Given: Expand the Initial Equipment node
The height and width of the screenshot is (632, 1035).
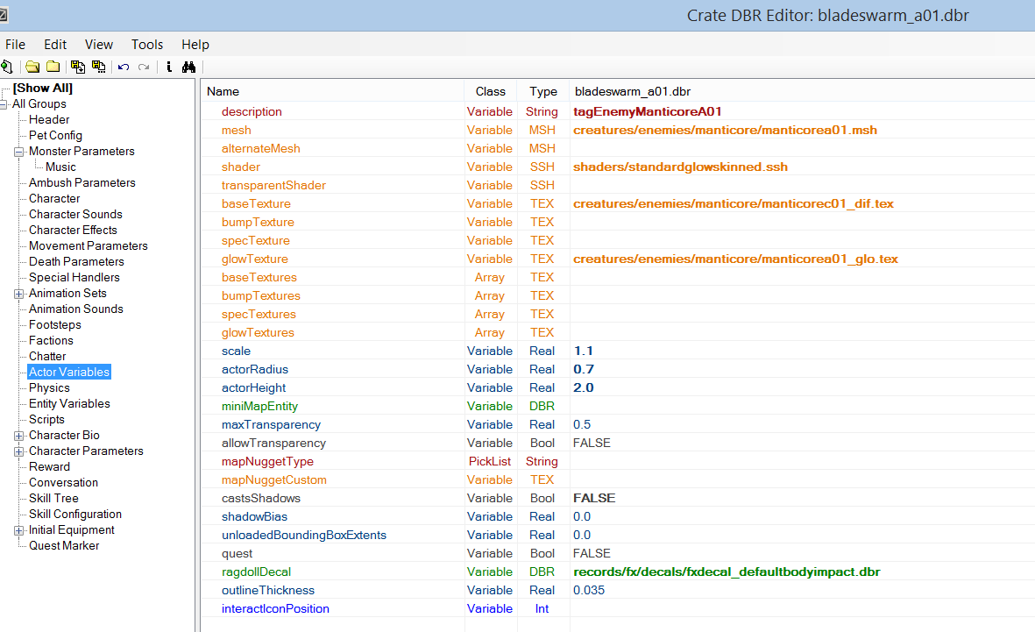Looking at the screenshot, I should 19,530.
